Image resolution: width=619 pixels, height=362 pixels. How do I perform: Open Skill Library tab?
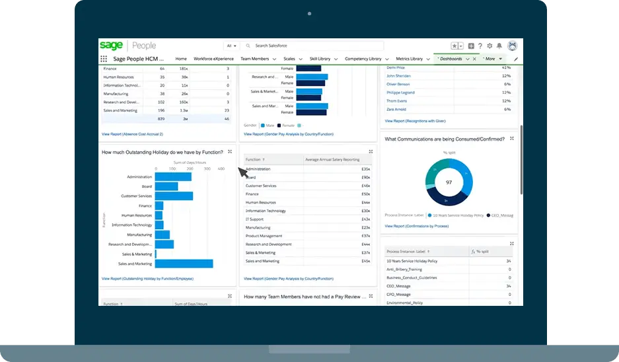pyautogui.click(x=320, y=59)
